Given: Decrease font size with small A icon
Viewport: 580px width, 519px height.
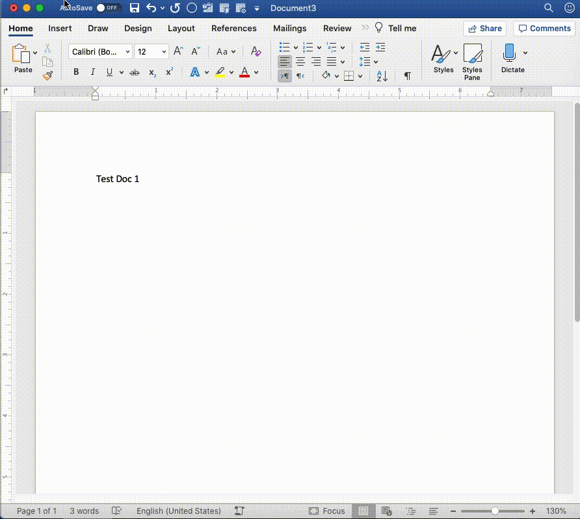Looking at the screenshot, I should click(x=195, y=51).
